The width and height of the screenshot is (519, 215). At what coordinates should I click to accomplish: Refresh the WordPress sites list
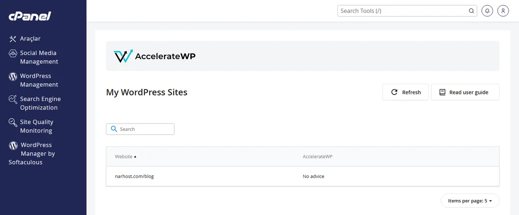tap(406, 92)
